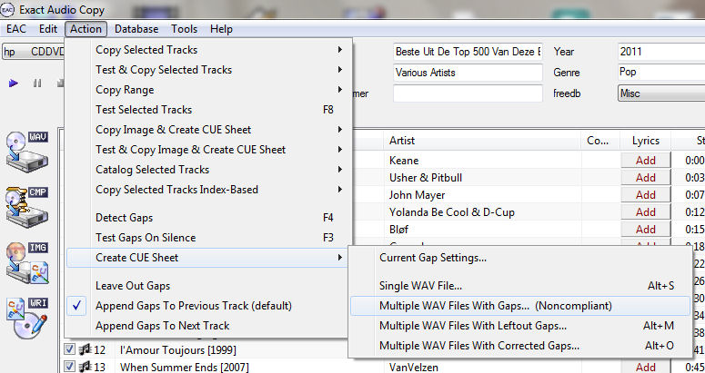Select track title I'Amour Toujours [1999]
The width and height of the screenshot is (705, 373).
[177, 349]
